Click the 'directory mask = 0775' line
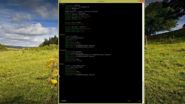 click(x=73, y=61)
